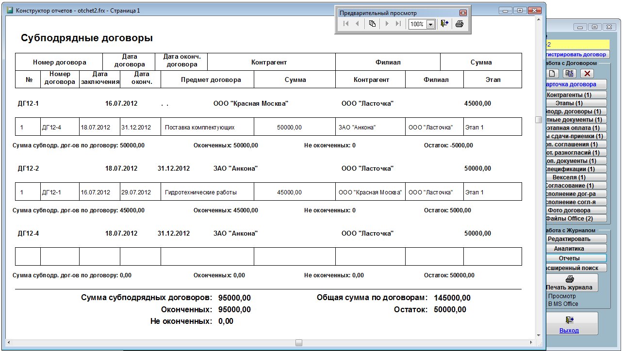The image size is (623, 351).
Task: Click the Выход link
Action: (x=569, y=331)
